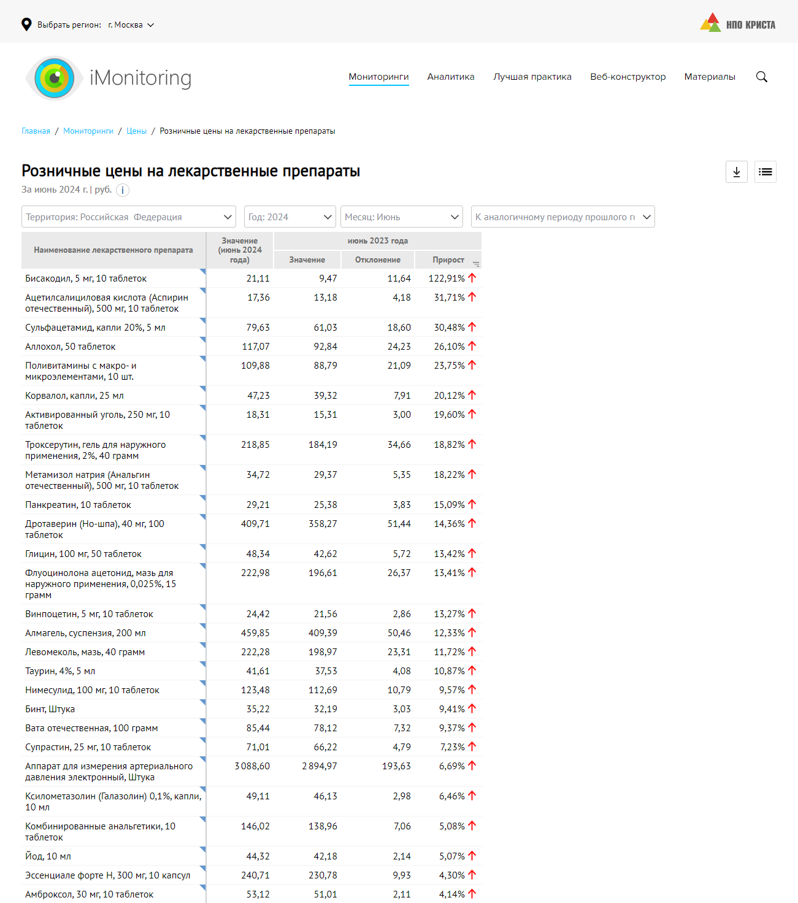Open the Месяц: Июнь dropdown
This screenshot has height=903, width=798.
point(402,217)
